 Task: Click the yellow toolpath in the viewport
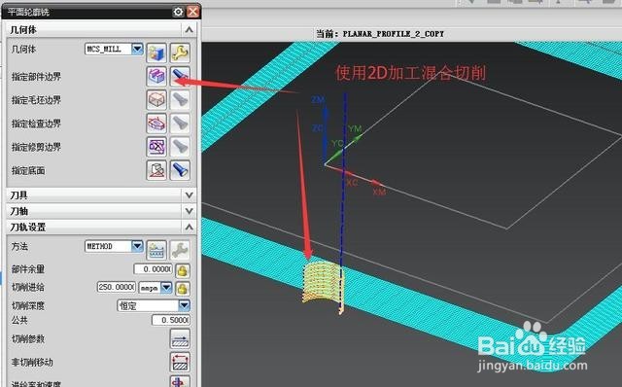click(x=323, y=283)
